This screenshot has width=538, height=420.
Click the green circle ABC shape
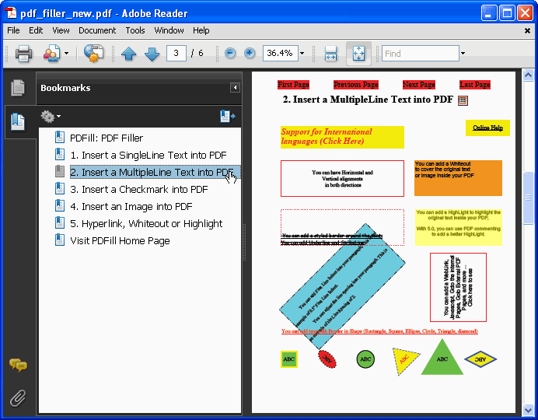[x=365, y=359]
